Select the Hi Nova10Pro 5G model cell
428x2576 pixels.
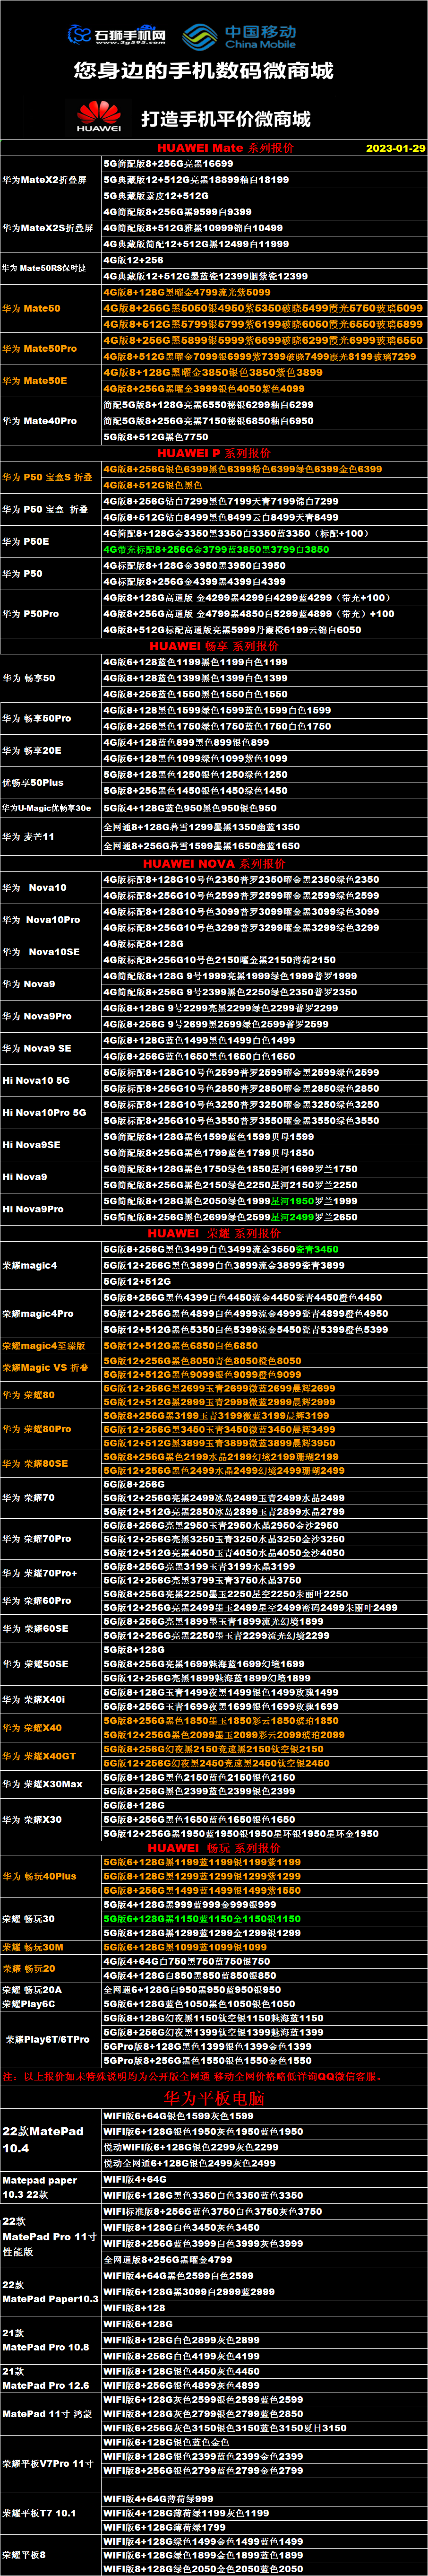click(50, 1112)
